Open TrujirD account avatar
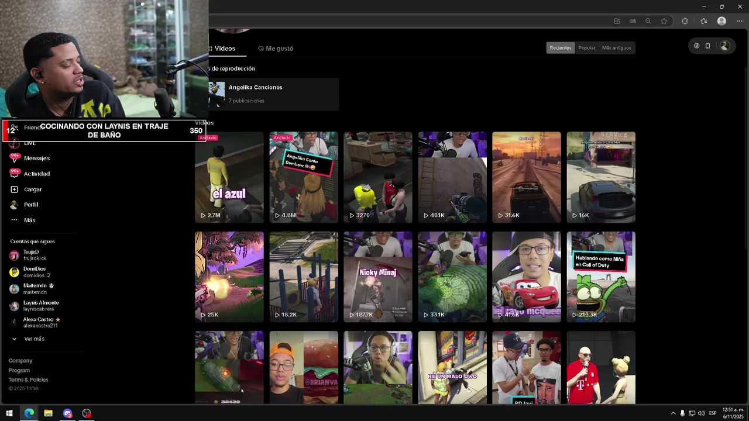The width and height of the screenshot is (749, 421). [14, 255]
